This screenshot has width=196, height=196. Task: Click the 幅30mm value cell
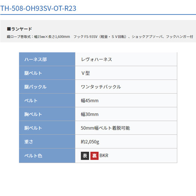(x=126, y=114)
